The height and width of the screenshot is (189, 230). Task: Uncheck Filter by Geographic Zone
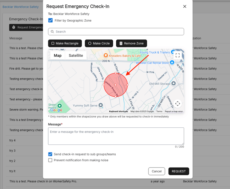[50, 20]
